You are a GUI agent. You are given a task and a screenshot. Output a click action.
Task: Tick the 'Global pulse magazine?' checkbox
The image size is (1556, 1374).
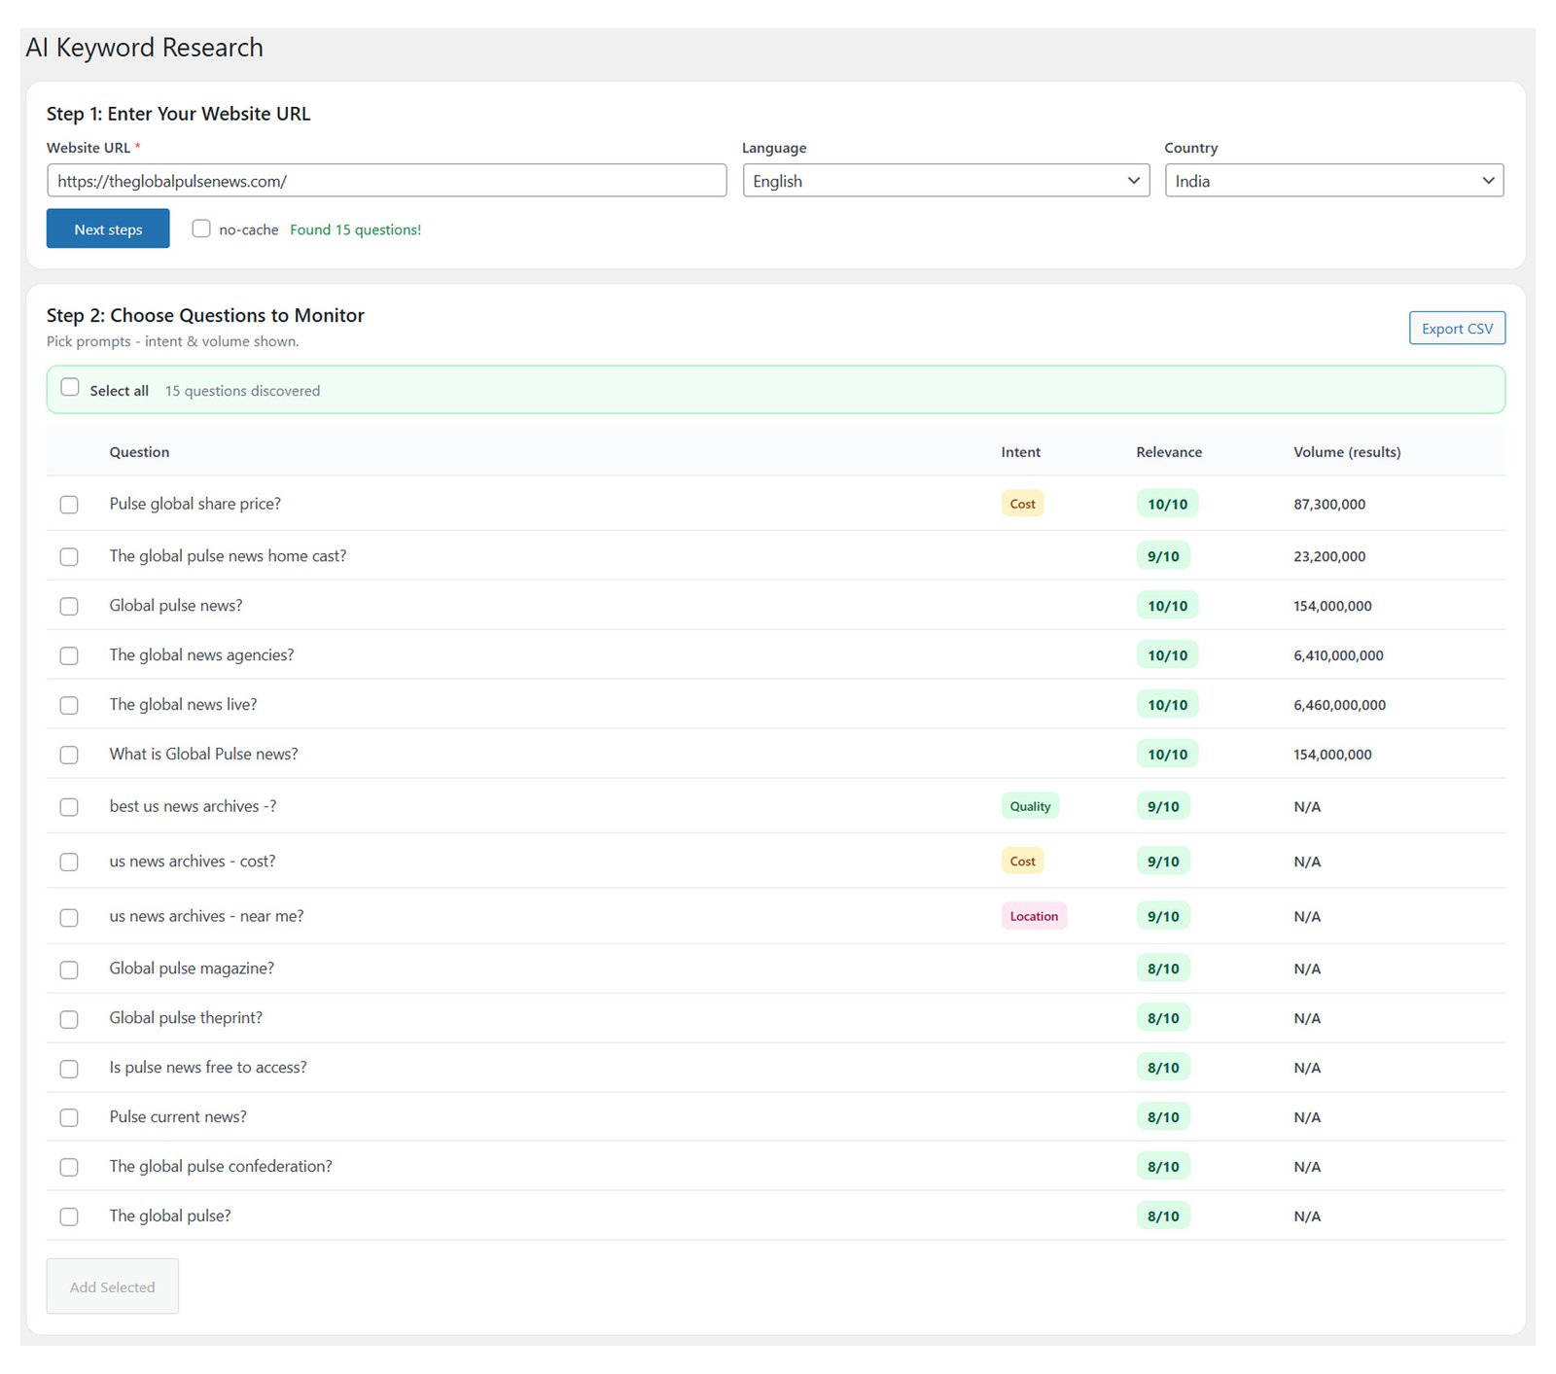click(69, 969)
